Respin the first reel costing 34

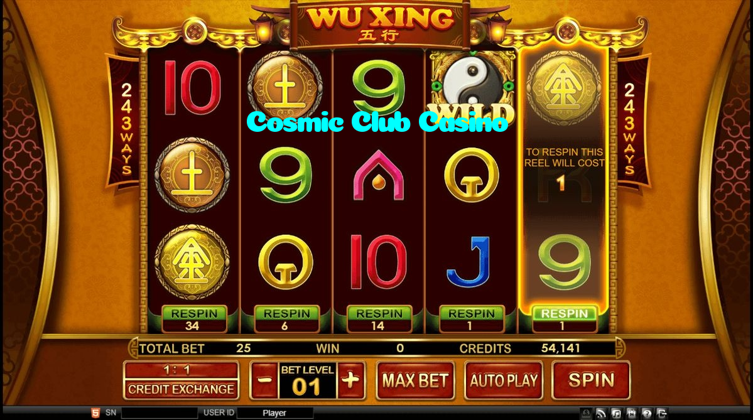pyautogui.click(x=194, y=319)
